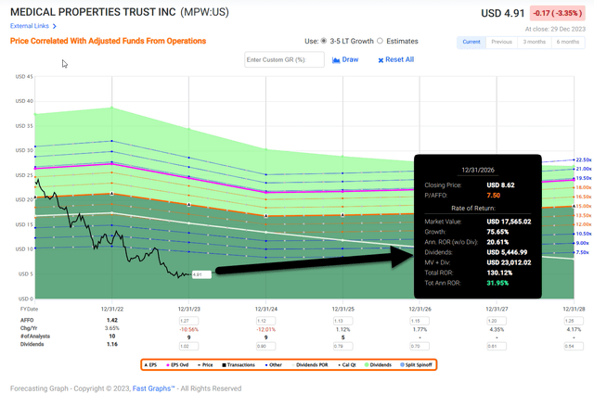This screenshot has height=394, width=594.
Task: Select the Estimates radio button
Action: click(380, 41)
